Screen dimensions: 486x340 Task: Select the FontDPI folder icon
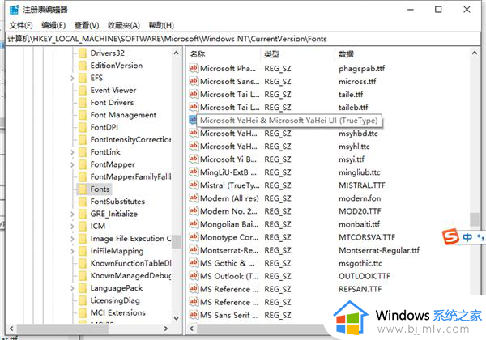click(x=83, y=128)
